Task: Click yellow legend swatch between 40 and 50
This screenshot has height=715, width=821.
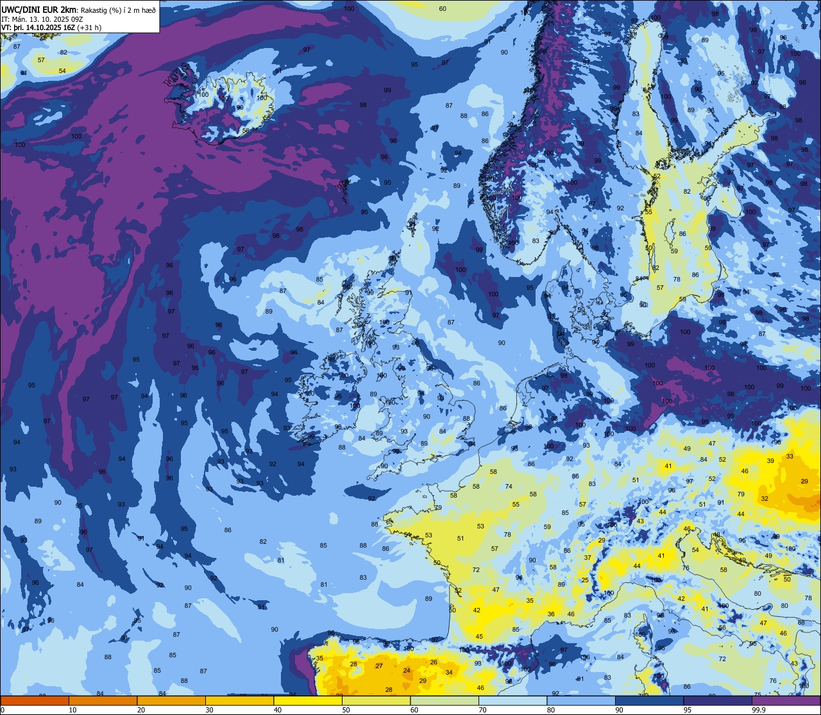Action: tap(308, 700)
